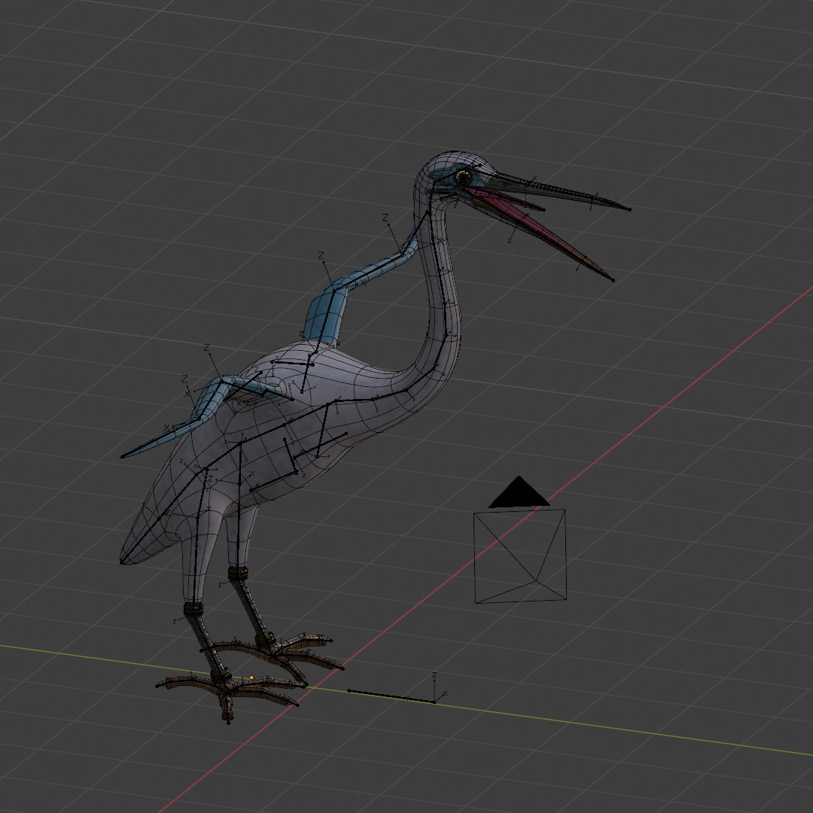Click the blue raised wing section above the back
The width and height of the screenshot is (813, 813).
[325, 317]
